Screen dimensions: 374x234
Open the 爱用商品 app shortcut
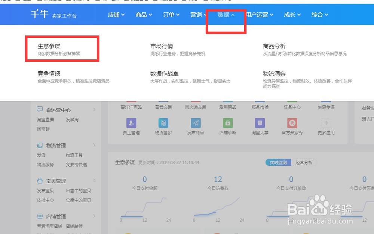click(228, 107)
